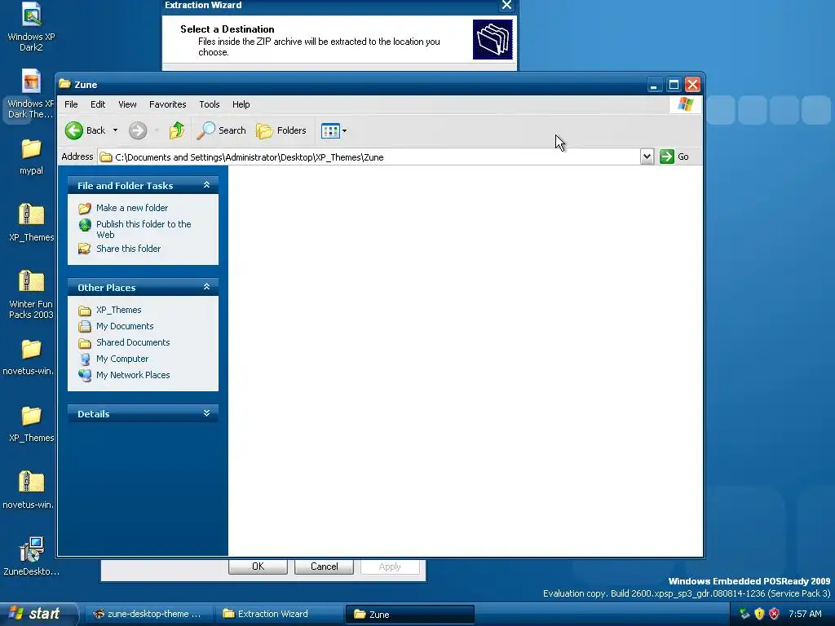Select the Windows XP Dark2 desktop icon
This screenshot has height=626, width=835.
pos(31,27)
